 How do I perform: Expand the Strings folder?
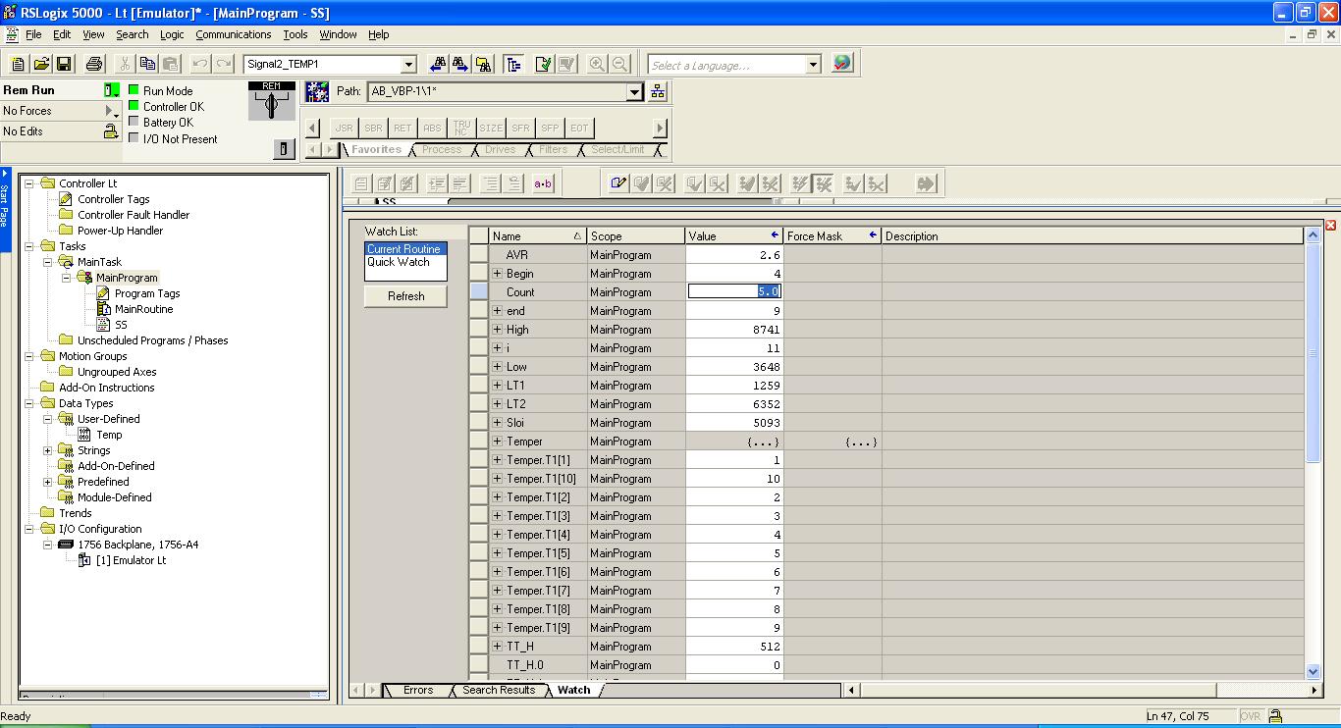pos(48,450)
